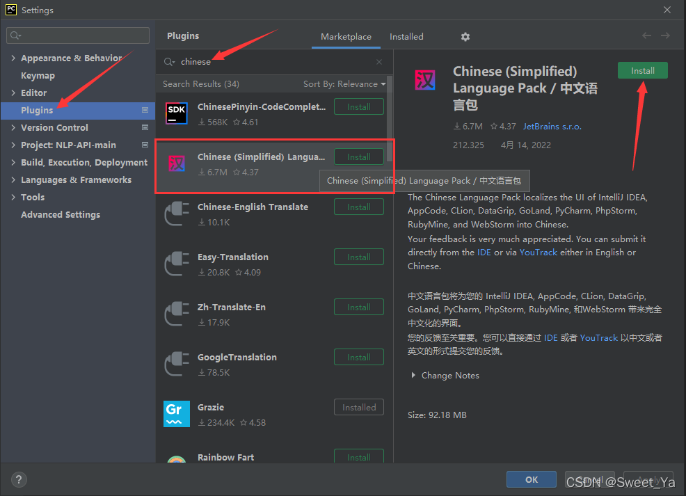Expand Appearance & Behavior settings
Viewport: 686px width, 496px height.
click(x=13, y=58)
